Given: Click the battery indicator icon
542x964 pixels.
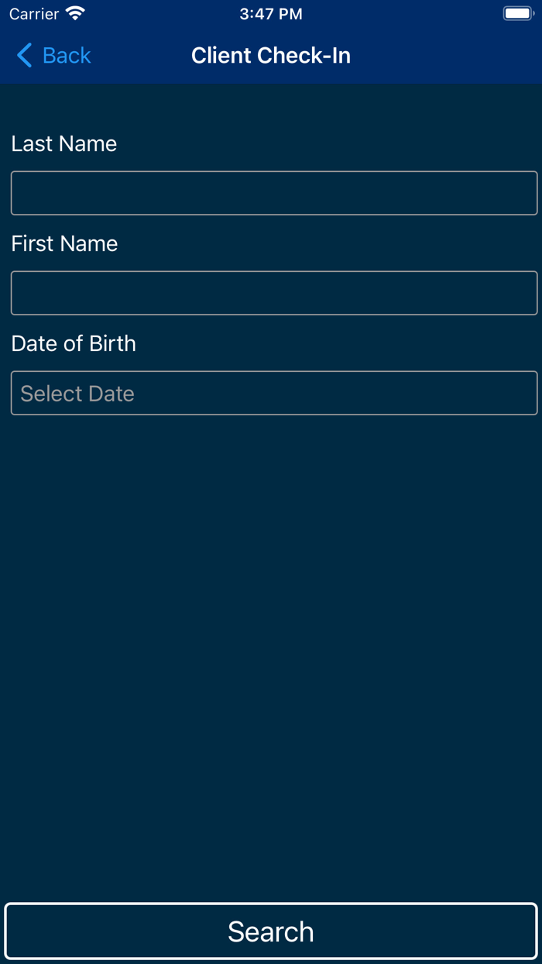Looking at the screenshot, I should click(x=518, y=14).
